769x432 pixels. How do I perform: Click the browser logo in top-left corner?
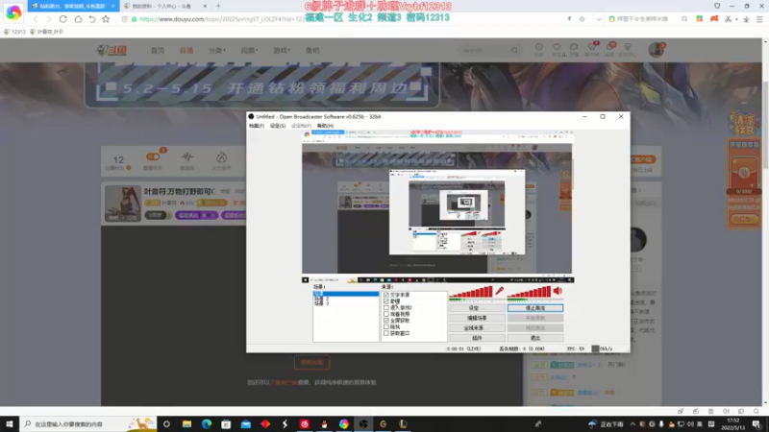coord(13,12)
